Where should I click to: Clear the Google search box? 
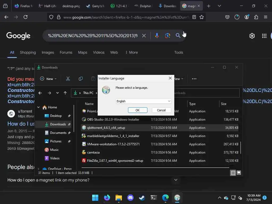[144, 36]
